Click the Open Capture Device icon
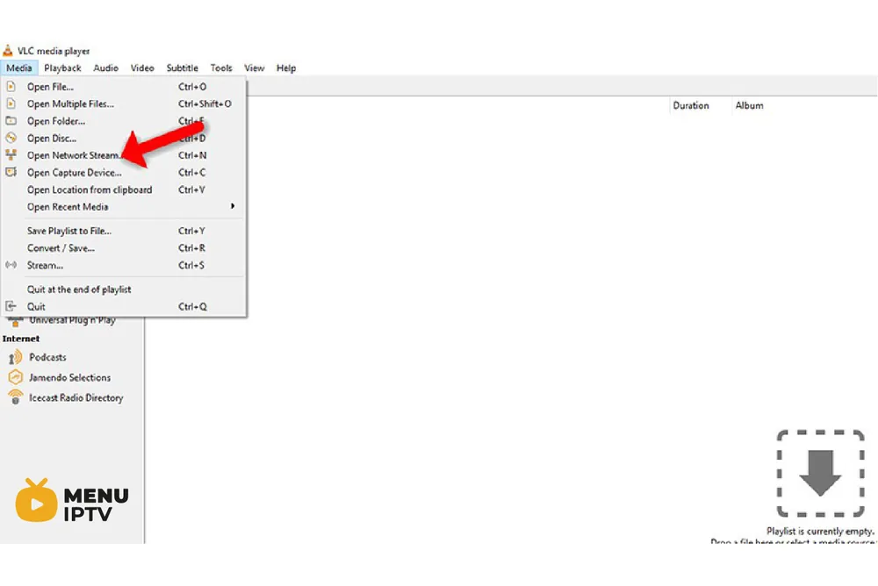 coord(11,173)
